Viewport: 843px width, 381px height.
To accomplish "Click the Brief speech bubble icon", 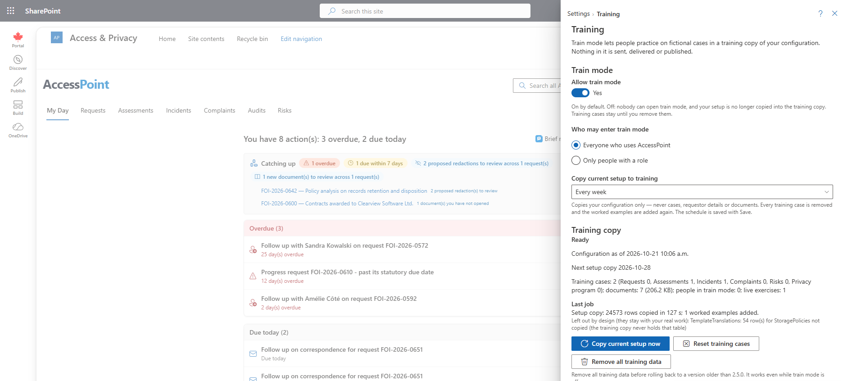I will tap(539, 139).
